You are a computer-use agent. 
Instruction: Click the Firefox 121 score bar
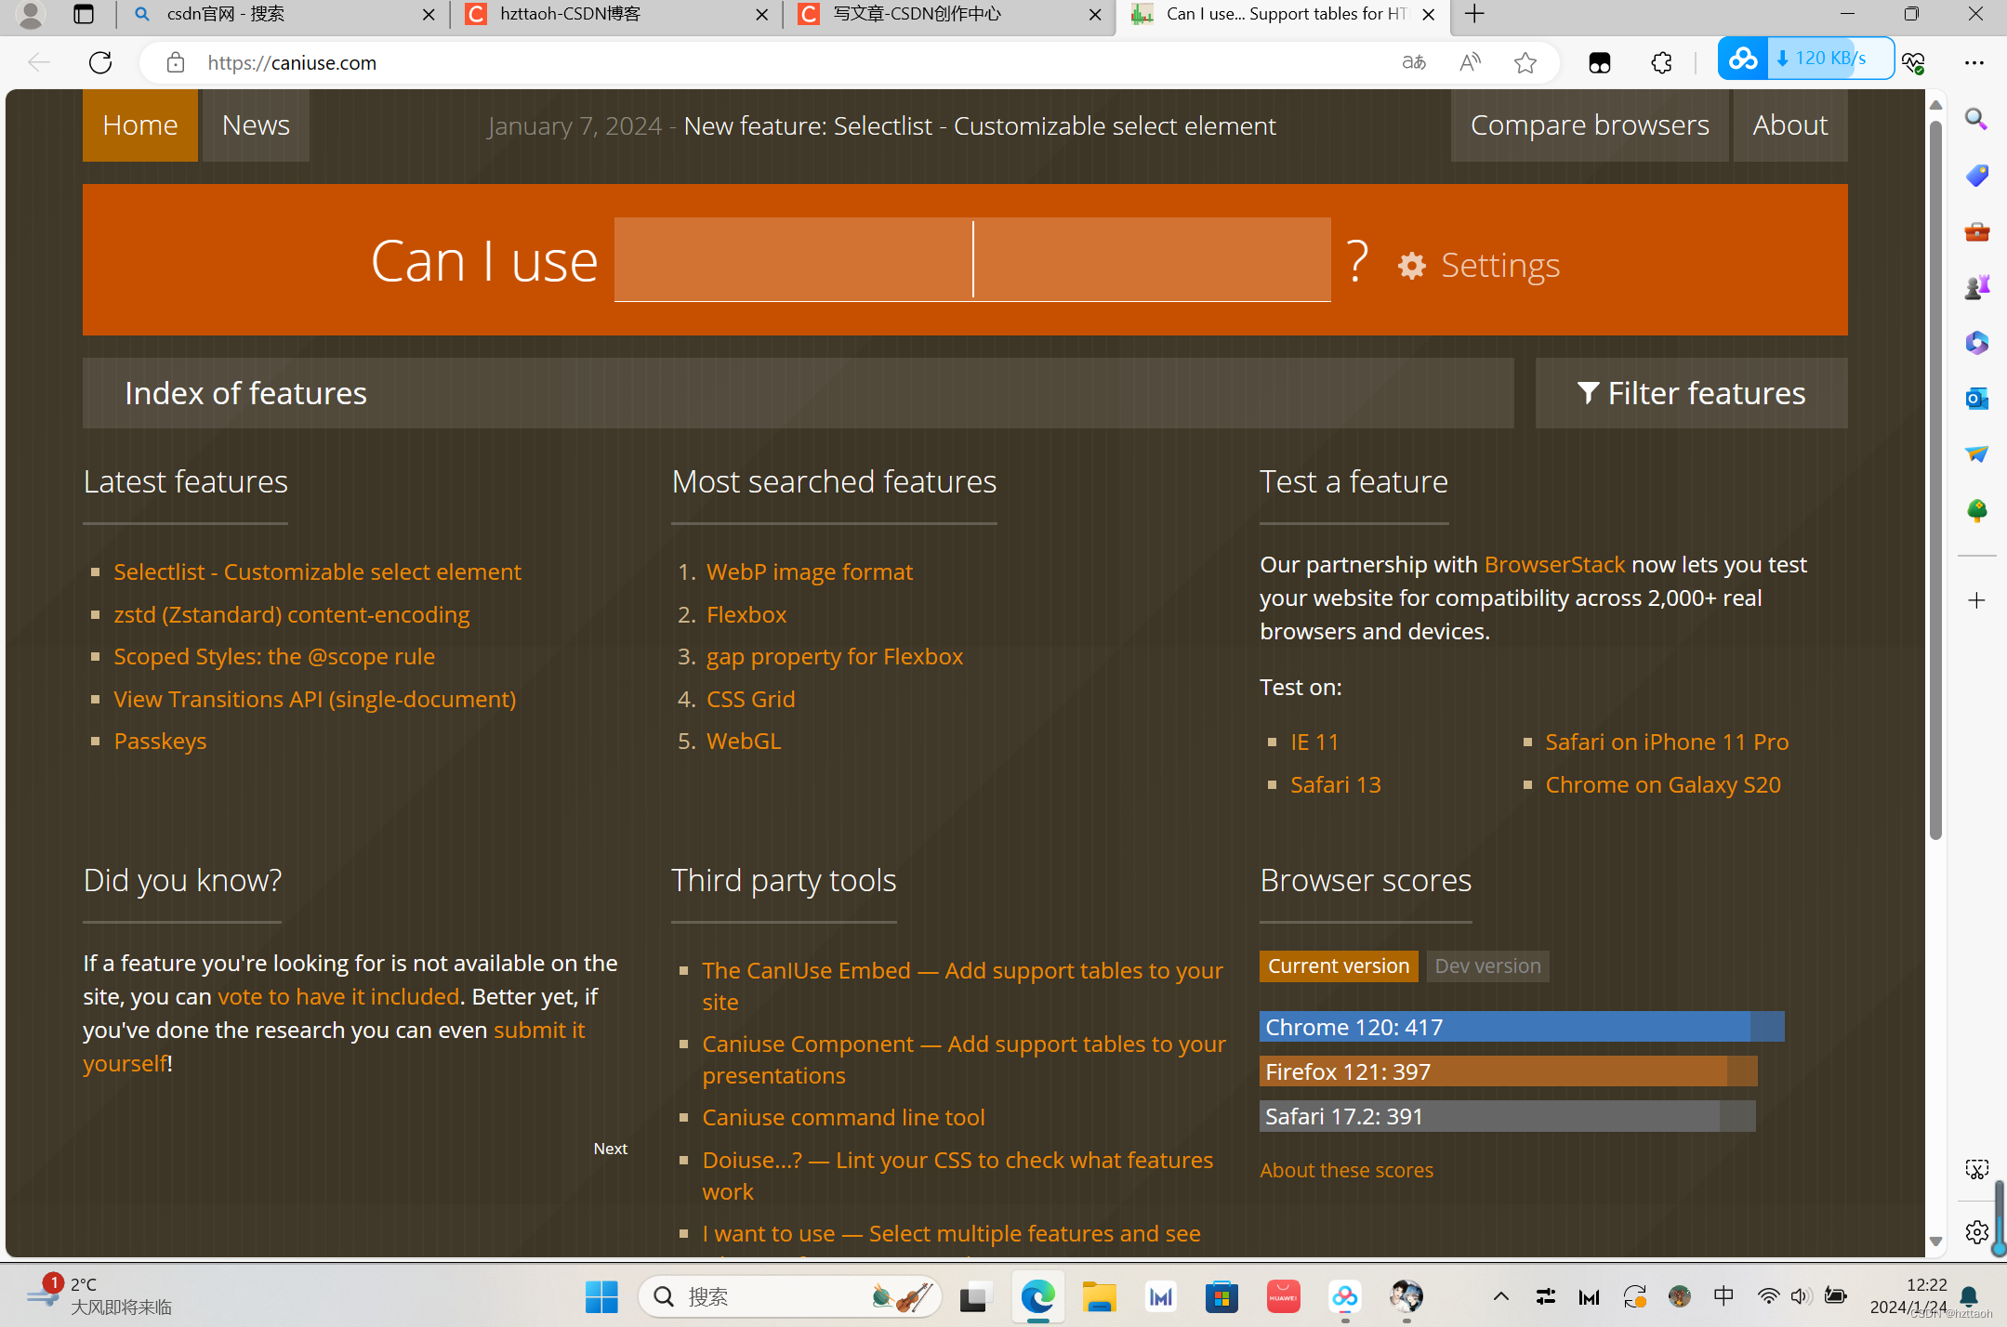tap(1508, 1071)
